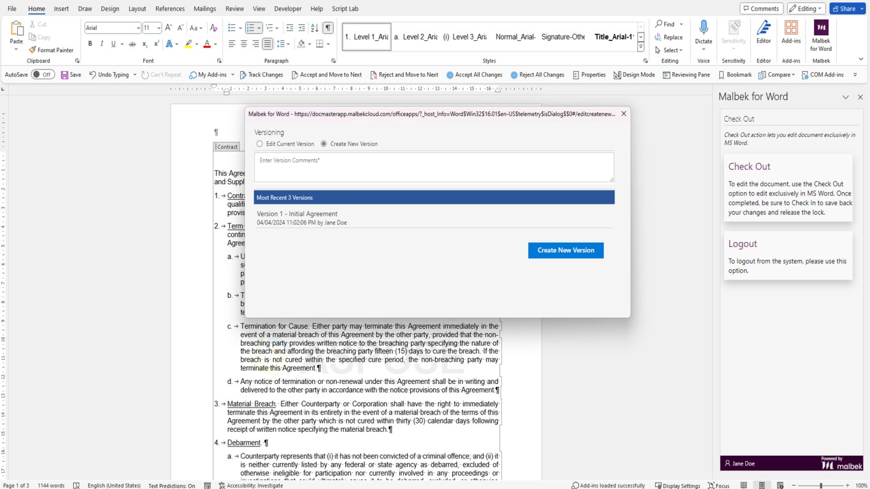Screen dimensions: 870x489
Task: Click Reject and Move to Next
Action: coord(404,75)
